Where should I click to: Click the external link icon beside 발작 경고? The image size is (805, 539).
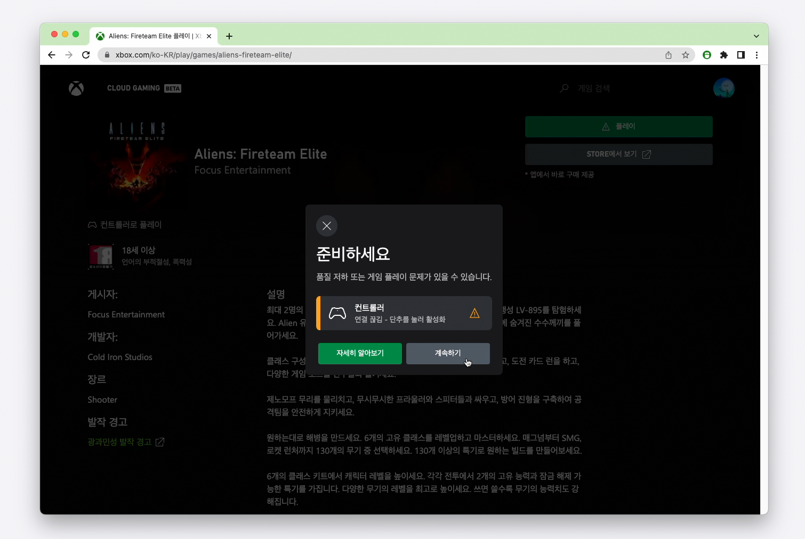click(159, 442)
